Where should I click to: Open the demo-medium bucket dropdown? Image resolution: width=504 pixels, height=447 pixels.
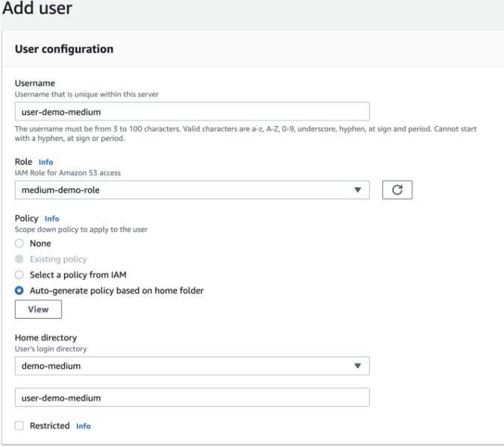(186, 366)
